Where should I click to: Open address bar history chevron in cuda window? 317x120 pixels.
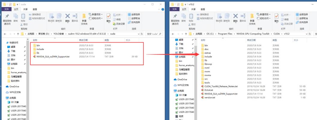tap(139, 34)
